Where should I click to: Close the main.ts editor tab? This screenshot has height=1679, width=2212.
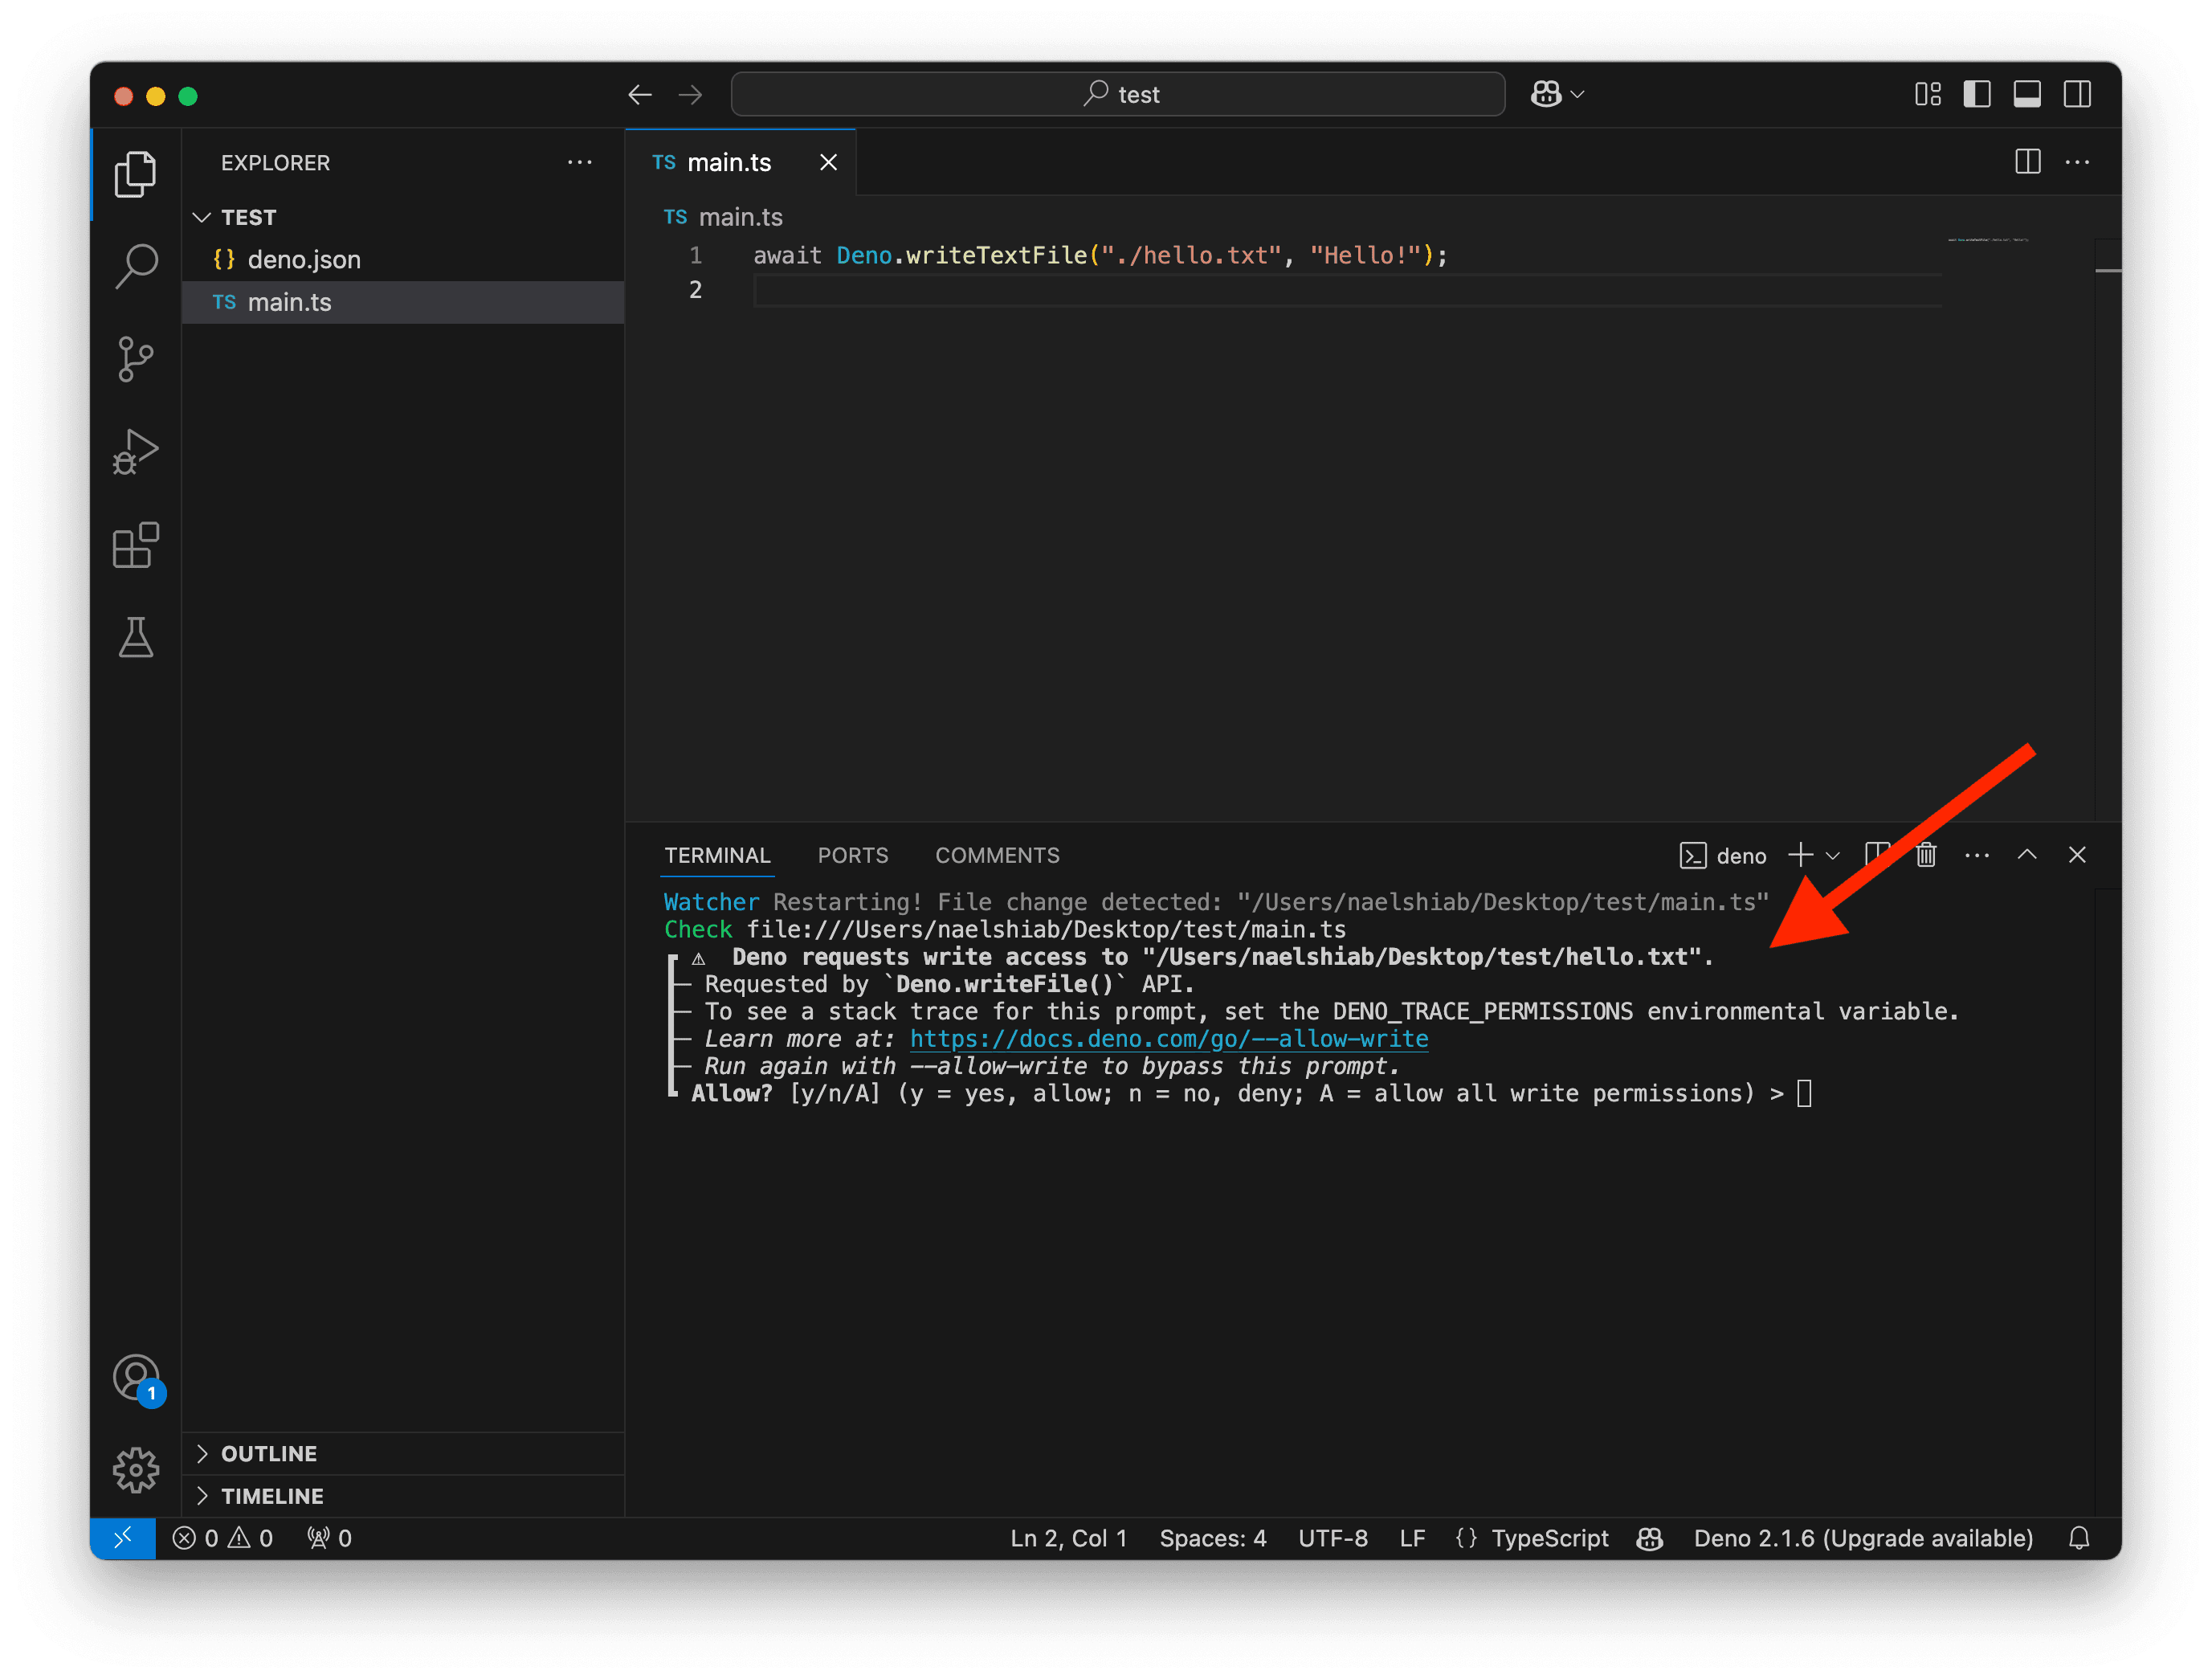(828, 162)
